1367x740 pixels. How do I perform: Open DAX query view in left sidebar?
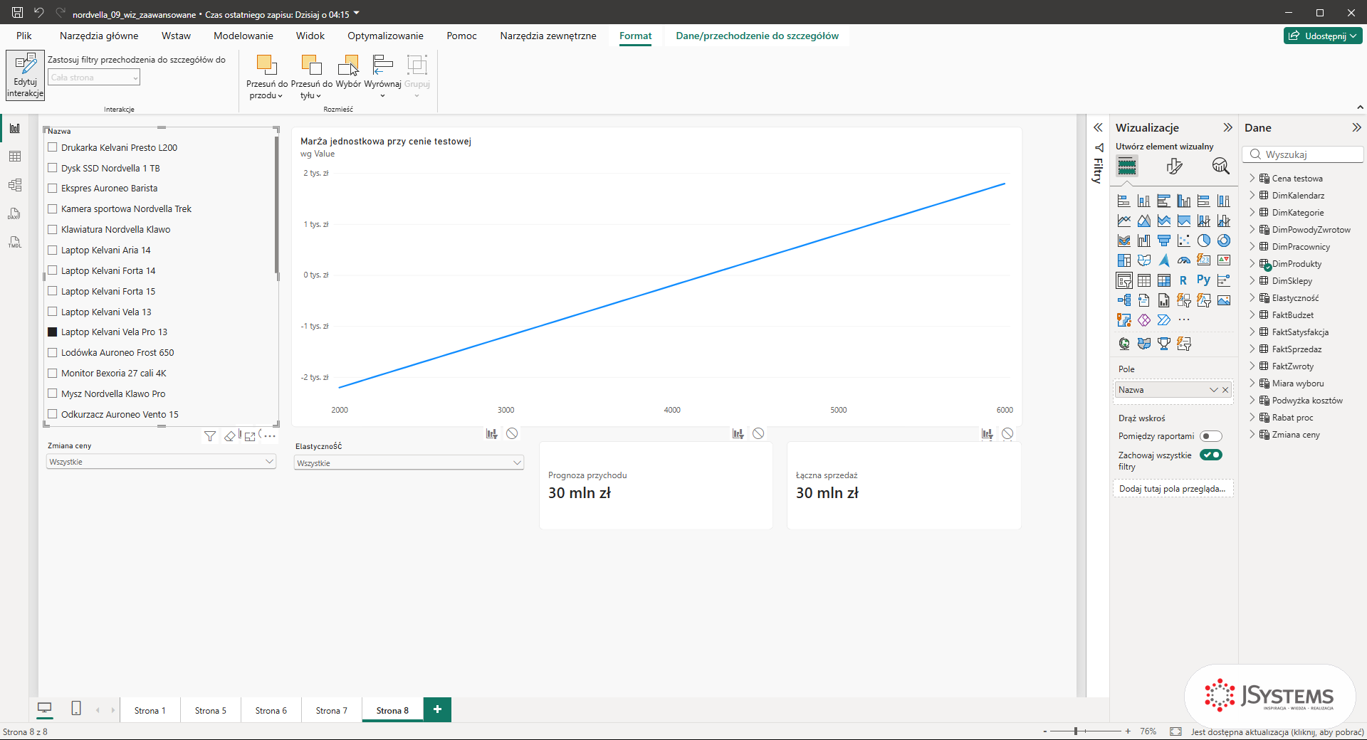point(15,213)
